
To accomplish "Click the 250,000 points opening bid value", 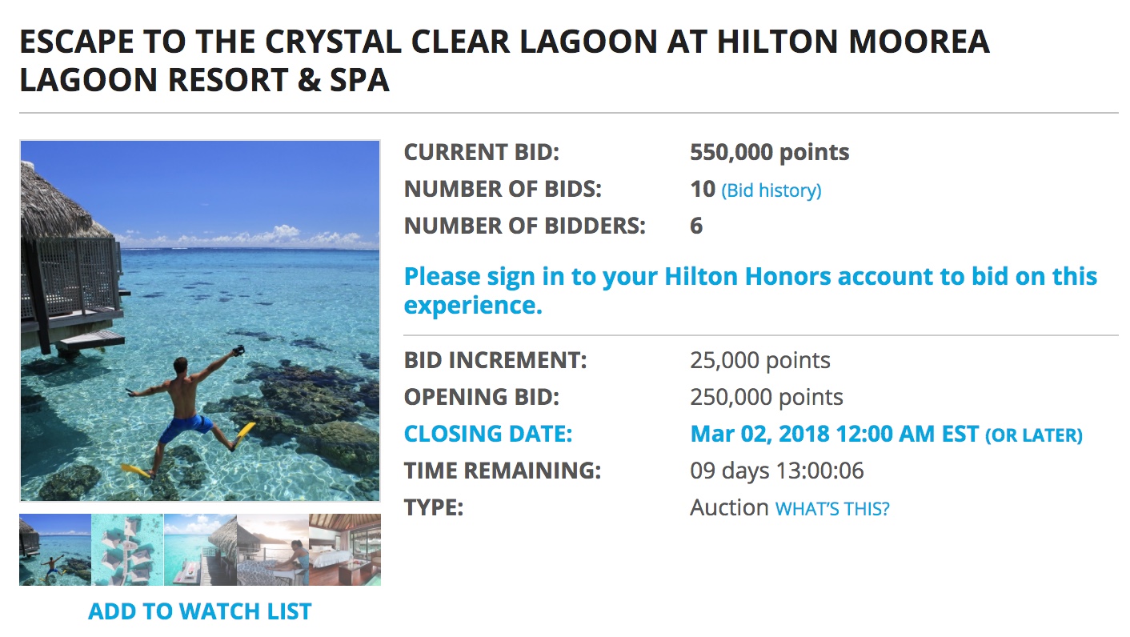I will [766, 397].
